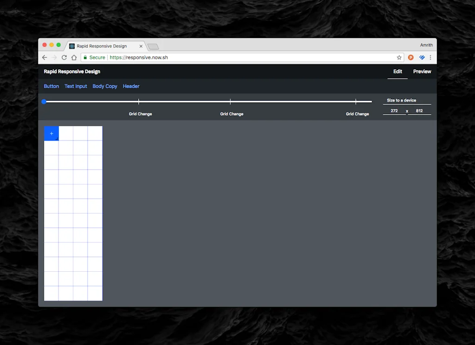The width and height of the screenshot is (475, 345).
Task: Reload the page with the refresh icon
Action: (64, 57)
